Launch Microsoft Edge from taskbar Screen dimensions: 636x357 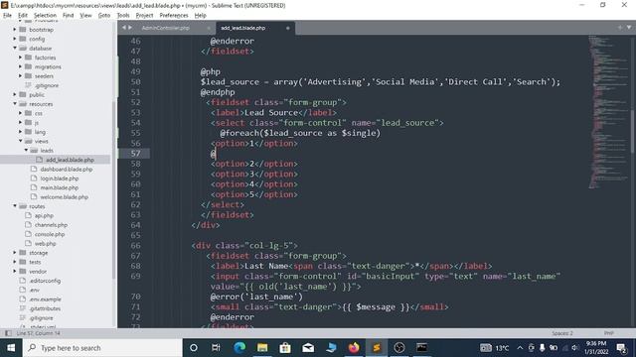[239, 348]
